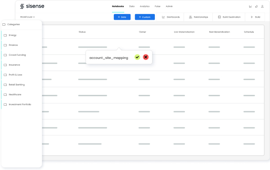Sort by the Owner column header
The image size is (270, 170).
click(x=142, y=32)
